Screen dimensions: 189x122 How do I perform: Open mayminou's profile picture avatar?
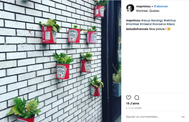pos(130,8)
